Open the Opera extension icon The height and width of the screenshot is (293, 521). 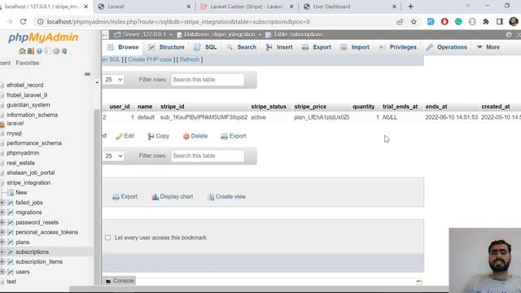(x=444, y=22)
